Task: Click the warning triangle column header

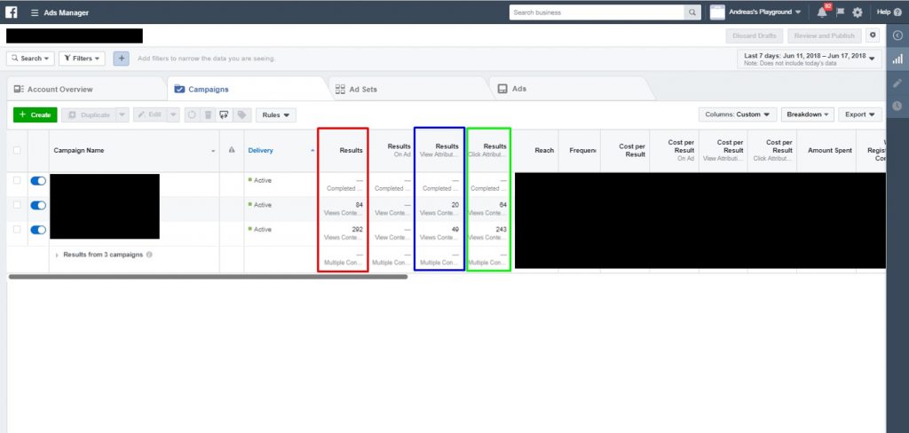Action: point(232,150)
